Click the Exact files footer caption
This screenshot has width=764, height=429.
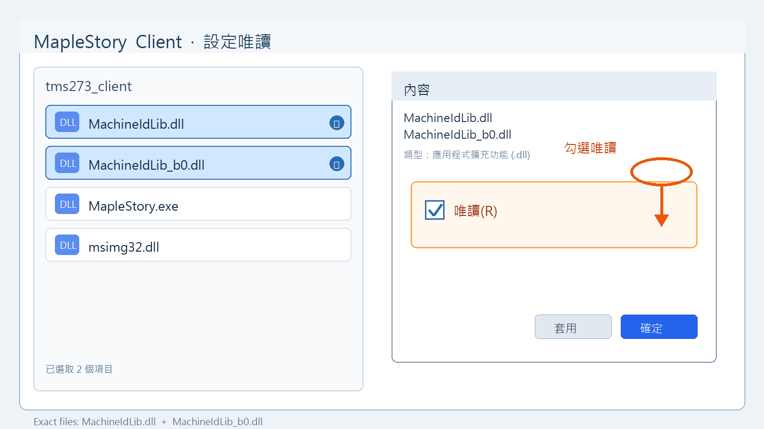[148, 422]
